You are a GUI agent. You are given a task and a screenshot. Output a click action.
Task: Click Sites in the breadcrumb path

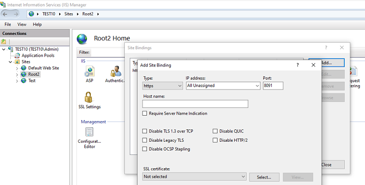coord(69,14)
